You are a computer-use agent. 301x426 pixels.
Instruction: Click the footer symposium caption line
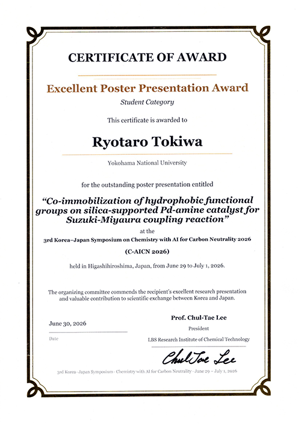click(147, 371)
